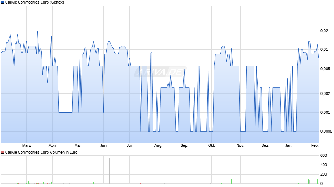Click the tall gray volume bar in June
The image size is (334, 187).
[x=109, y=171]
